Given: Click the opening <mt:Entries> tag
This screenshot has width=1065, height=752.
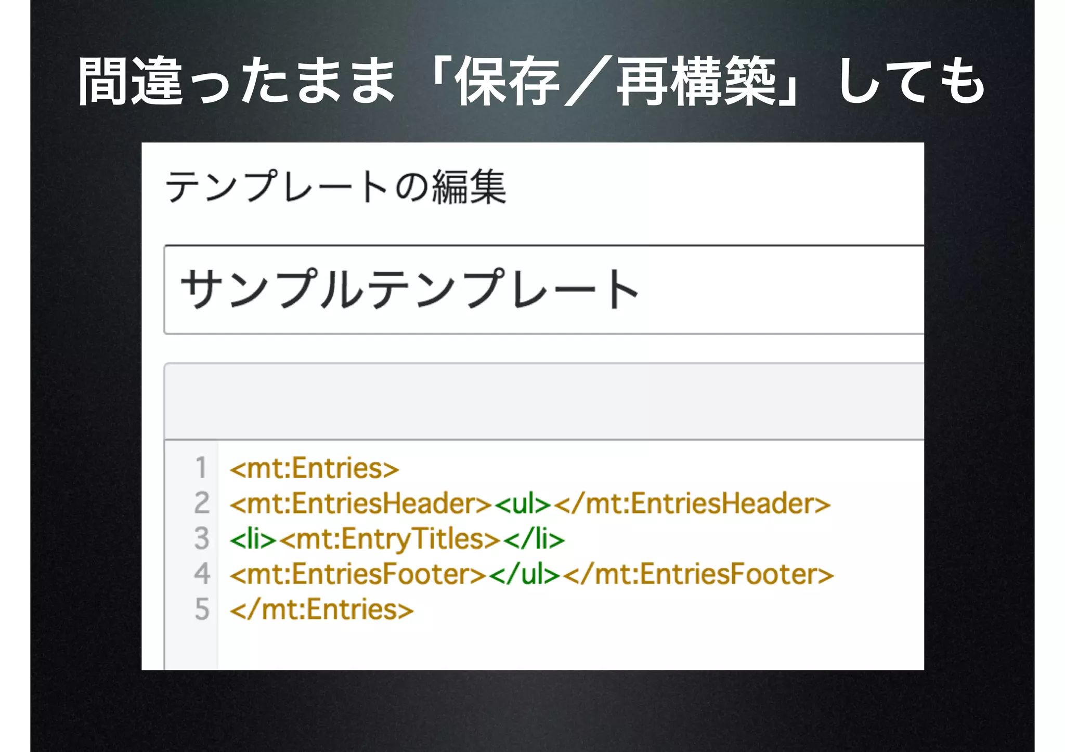Looking at the screenshot, I should (314, 468).
